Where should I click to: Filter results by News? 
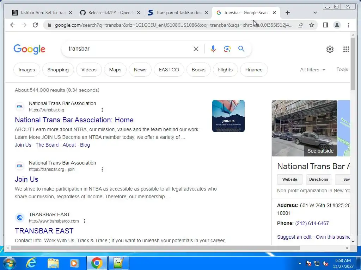(140, 70)
